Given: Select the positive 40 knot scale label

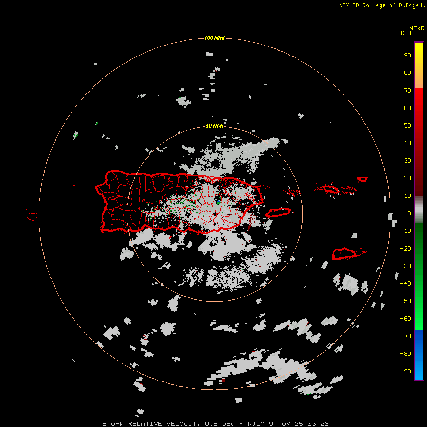Looking at the screenshot, I should 408,143.
